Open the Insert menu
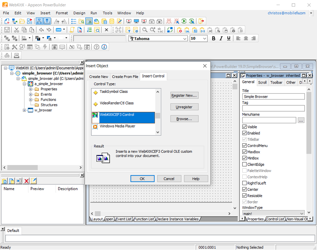The height and width of the screenshot is (250, 317). (x=45, y=13)
